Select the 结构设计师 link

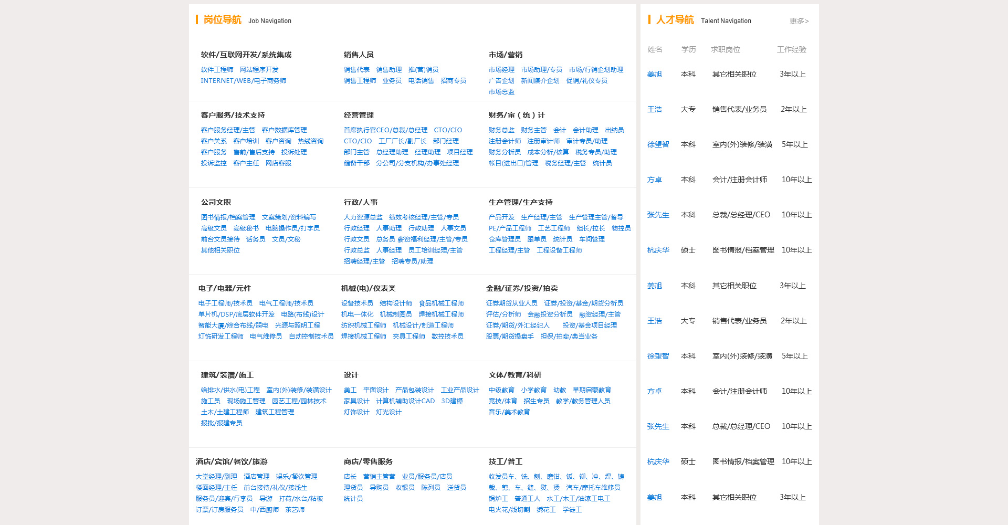click(x=396, y=303)
